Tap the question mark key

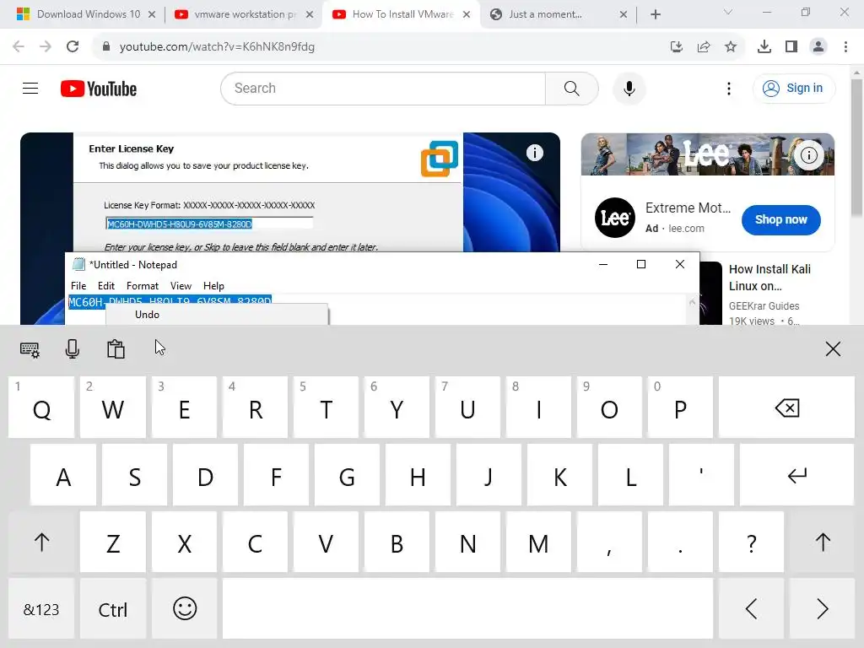(x=751, y=543)
